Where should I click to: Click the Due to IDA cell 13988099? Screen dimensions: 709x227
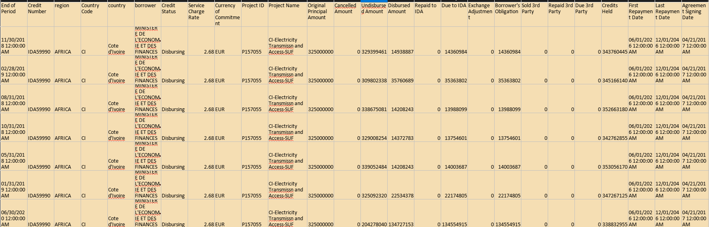[454, 99]
